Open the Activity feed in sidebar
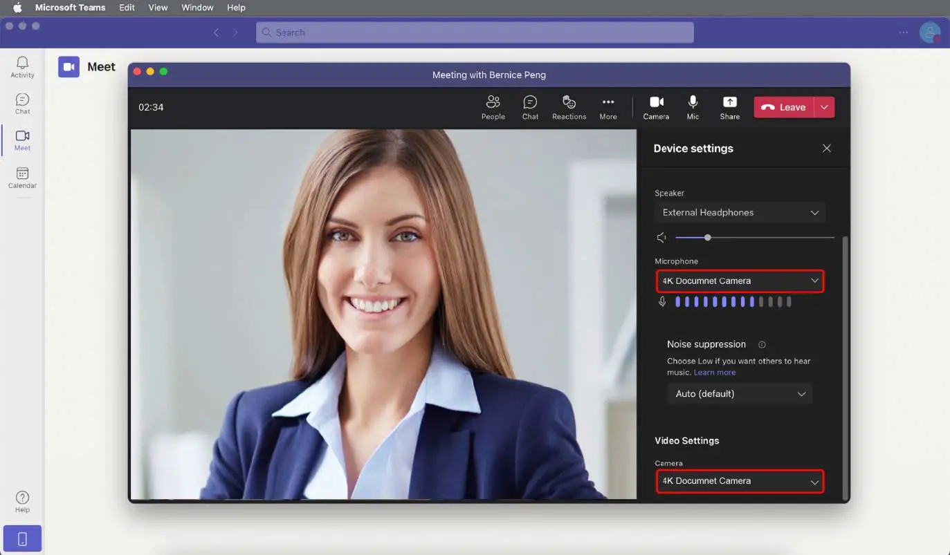Viewport: 950px width, 555px height. point(22,67)
